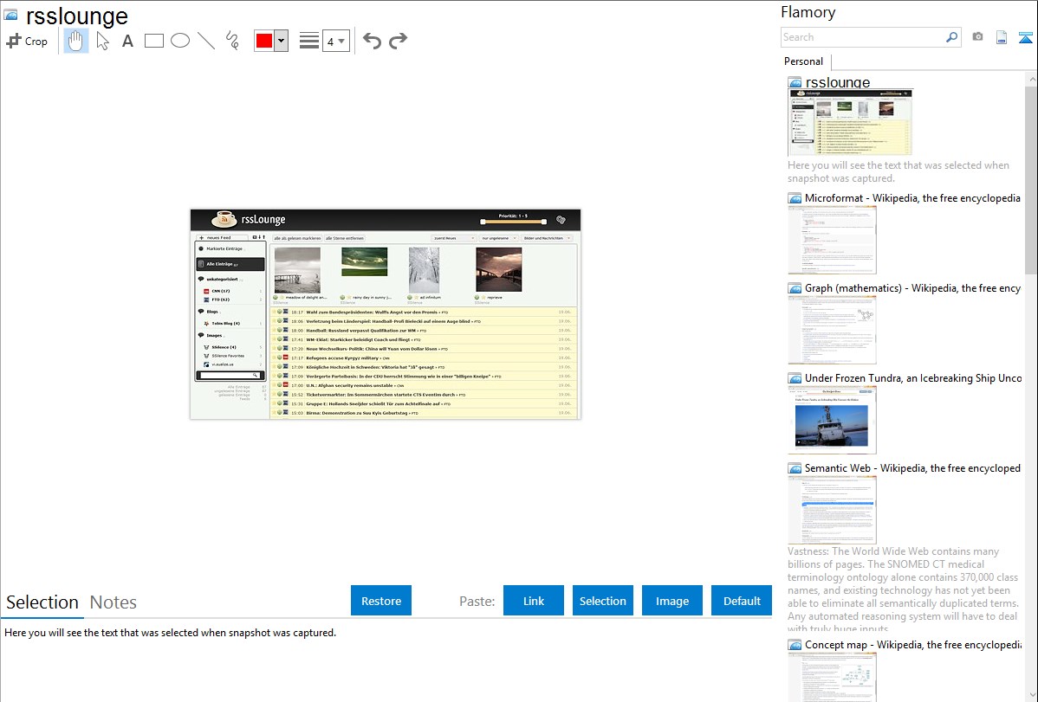Image resolution: width=1038 pixels, height=702 pixels.
Task: Choose the text annotation tool
Action: 127,41
